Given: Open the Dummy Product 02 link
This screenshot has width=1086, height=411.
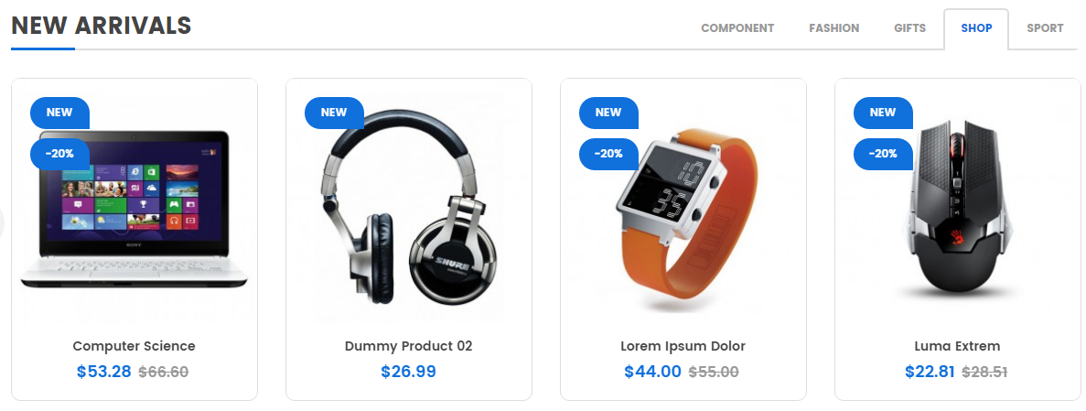Looking at the screenshot, I should coord(409,346).
